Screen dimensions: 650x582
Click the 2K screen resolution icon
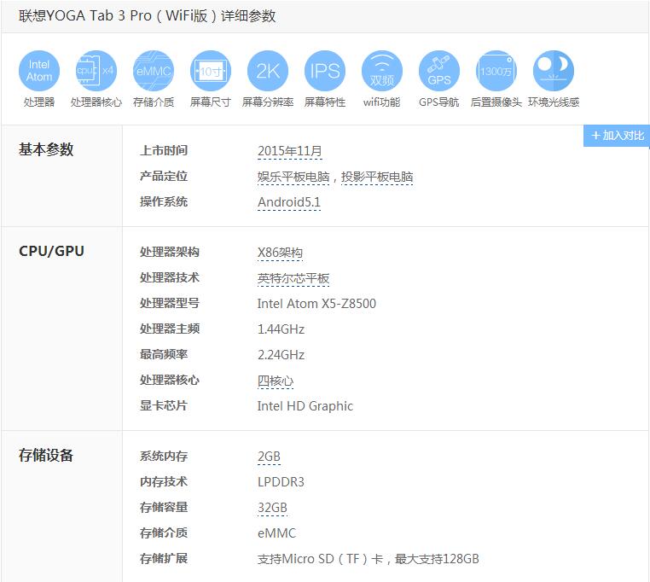tap(268, 71)
